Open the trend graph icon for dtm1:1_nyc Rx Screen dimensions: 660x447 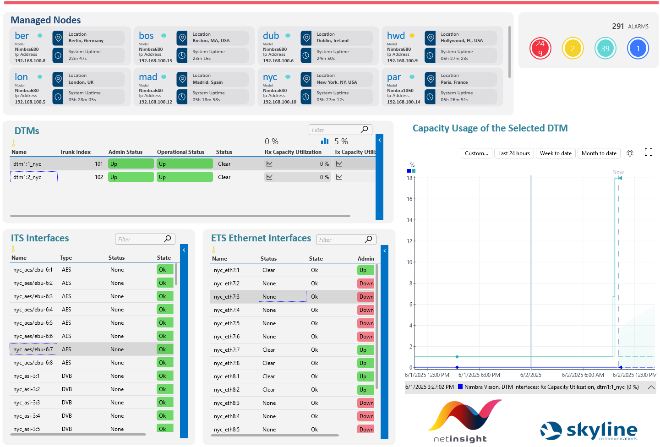[269, 164]
